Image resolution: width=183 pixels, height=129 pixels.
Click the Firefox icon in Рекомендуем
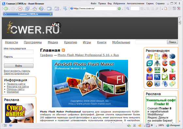pos(150,70)
